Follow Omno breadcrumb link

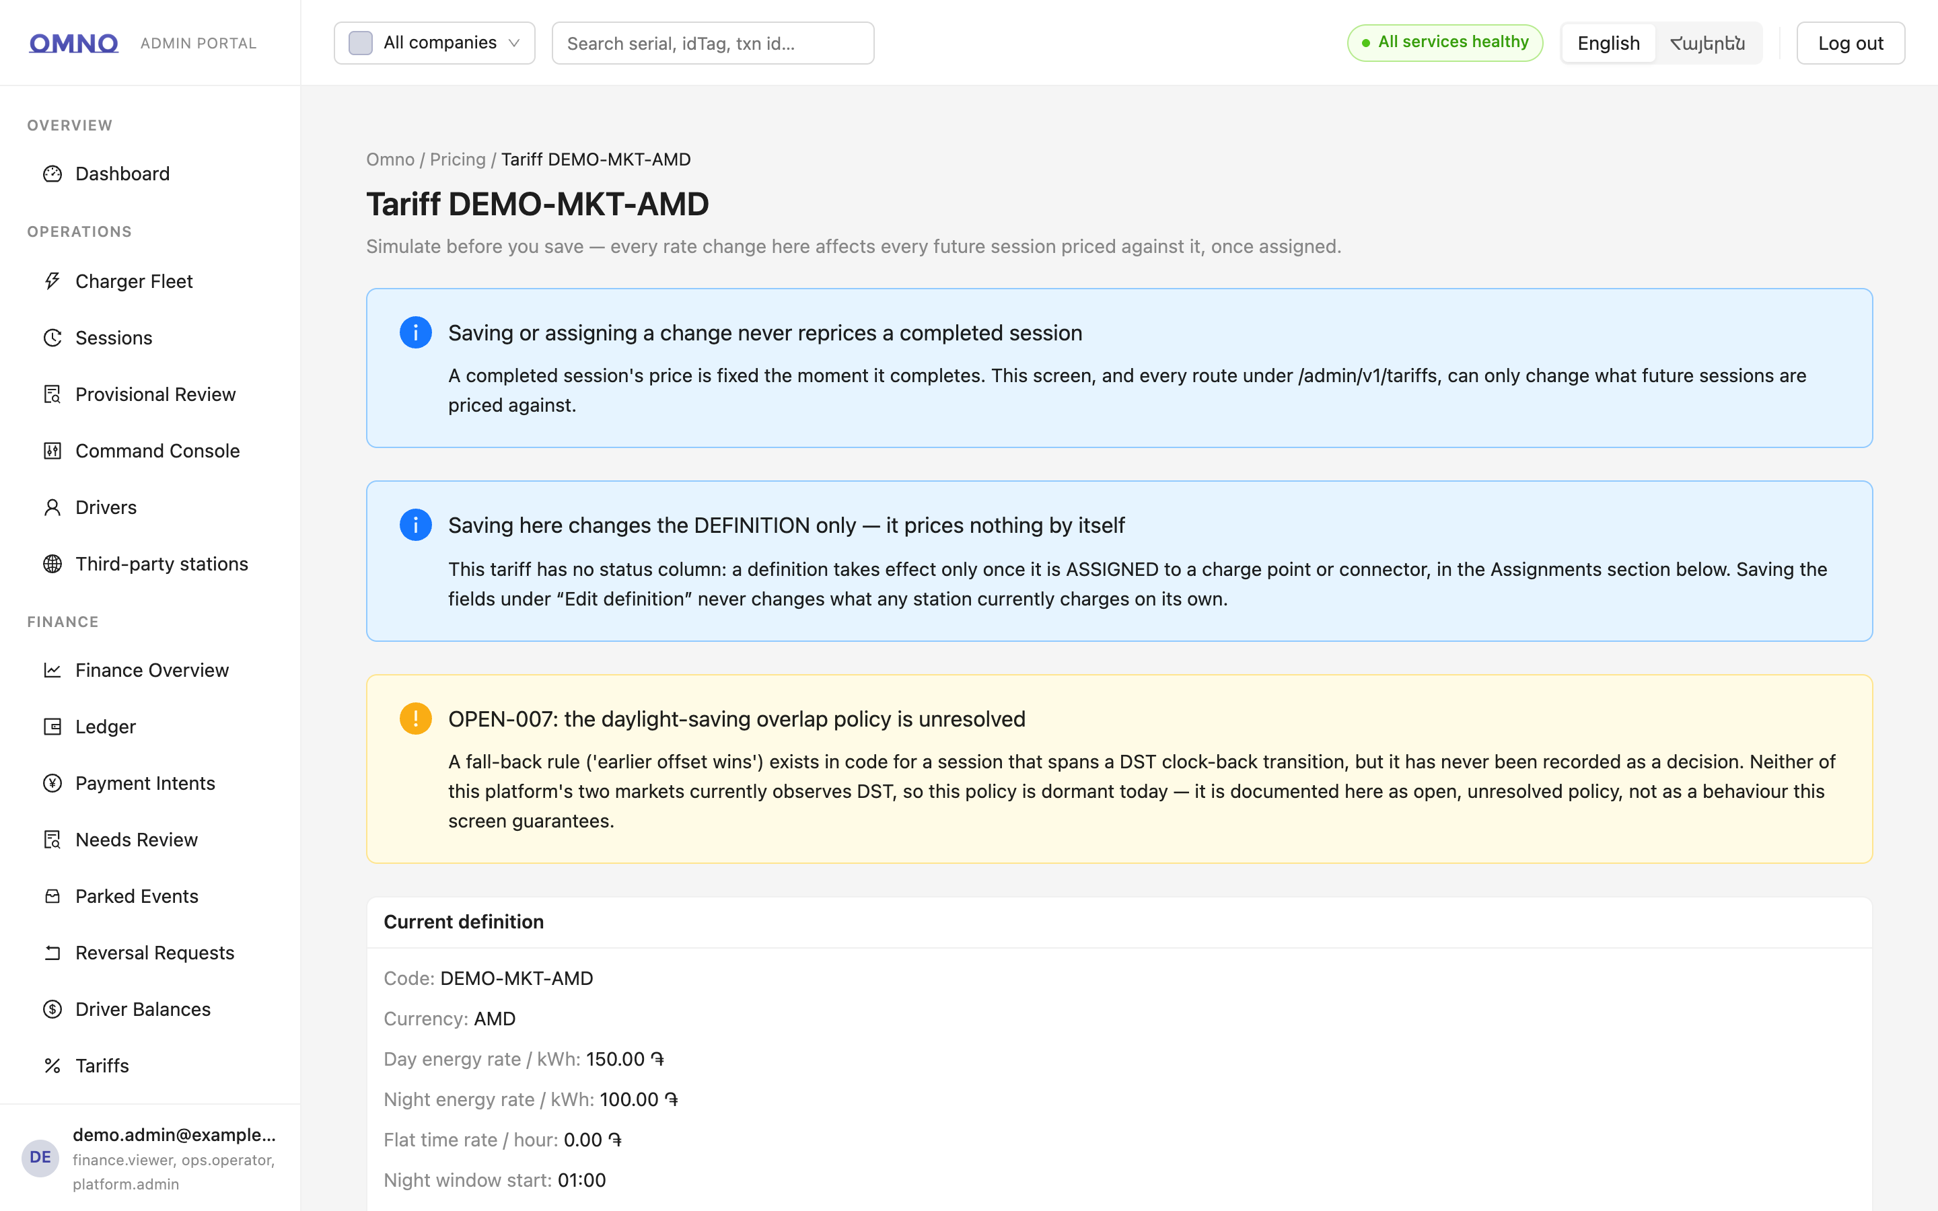[390, 159]
